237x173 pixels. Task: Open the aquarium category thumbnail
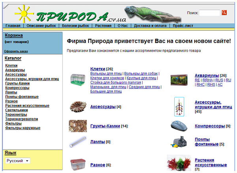pyautogui.click(x=179, y=80)
